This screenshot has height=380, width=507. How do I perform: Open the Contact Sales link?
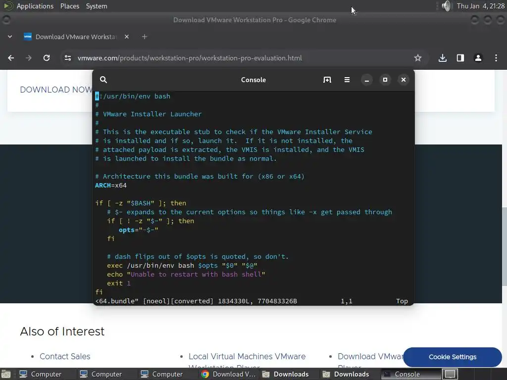[65, 356]
